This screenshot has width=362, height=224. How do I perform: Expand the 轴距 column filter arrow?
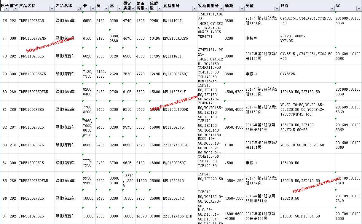pyautogui.click(x=242, y=9)
